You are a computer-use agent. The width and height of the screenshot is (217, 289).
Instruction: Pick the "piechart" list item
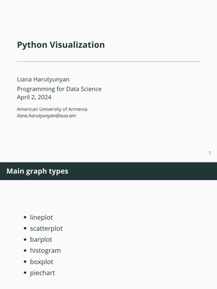pyautogui.click(x=42, y=273)
